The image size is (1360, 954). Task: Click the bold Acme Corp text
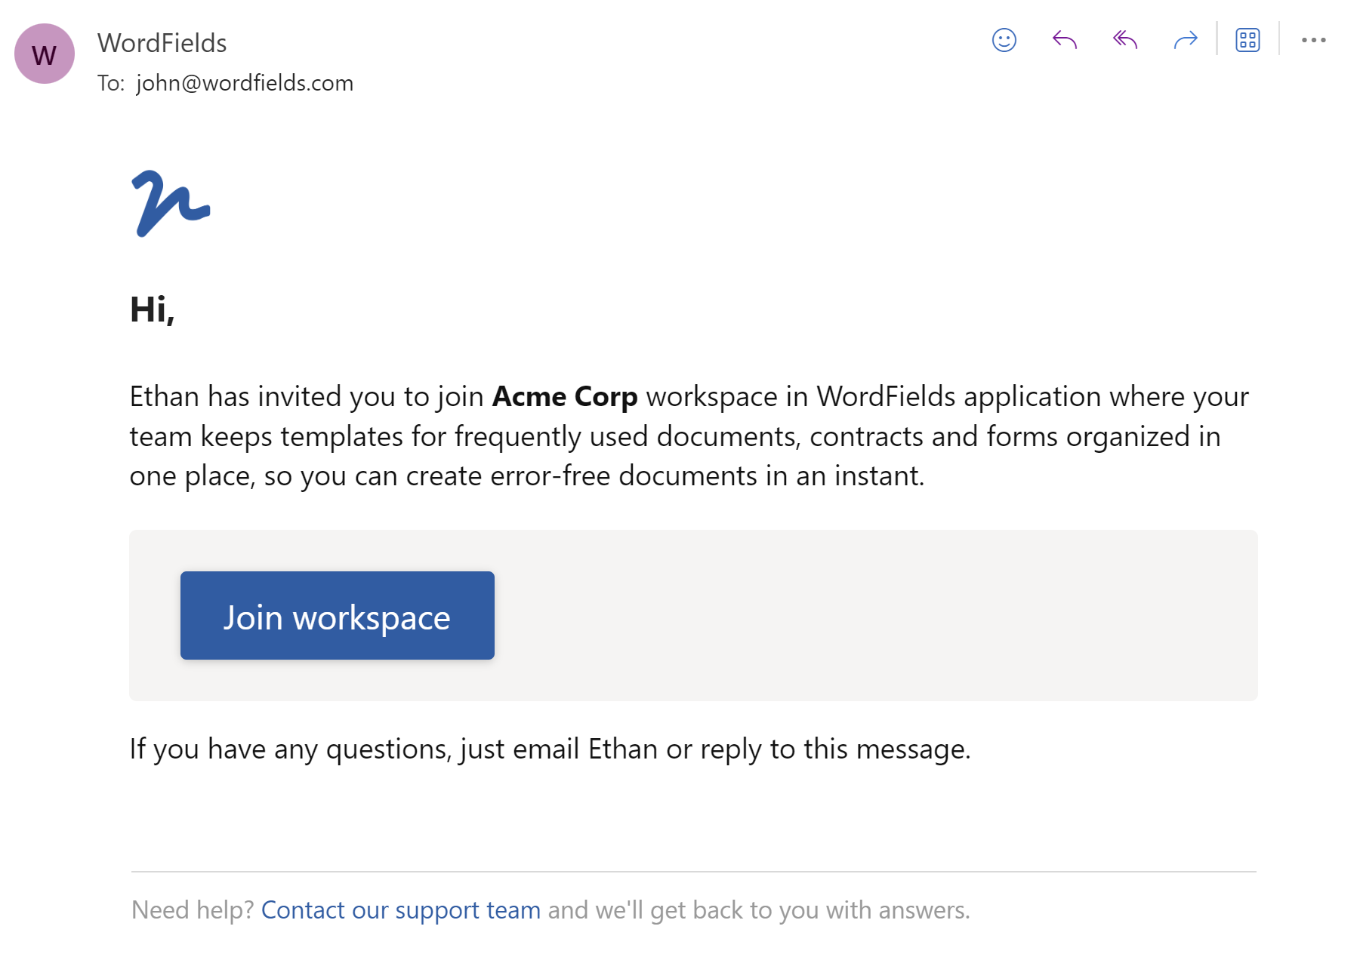[565, 396]
